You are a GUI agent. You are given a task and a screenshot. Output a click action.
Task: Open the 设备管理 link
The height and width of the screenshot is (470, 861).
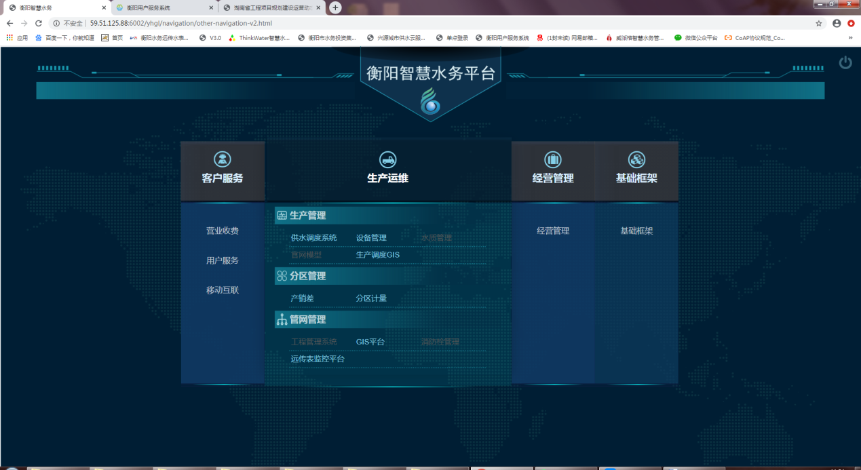coord(371,238)
